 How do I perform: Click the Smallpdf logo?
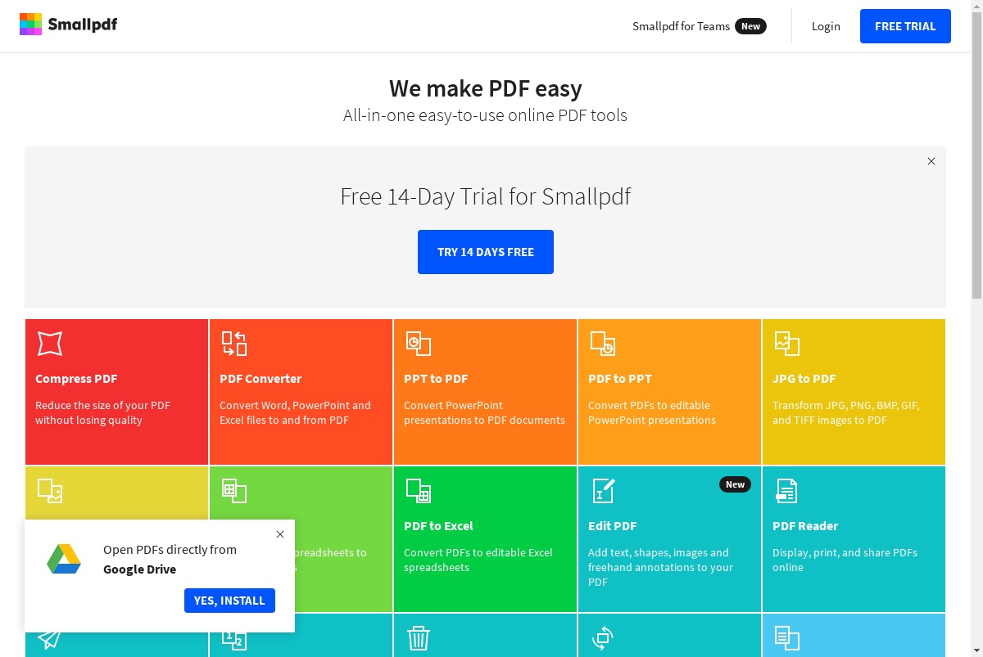(x=68, y=25)
